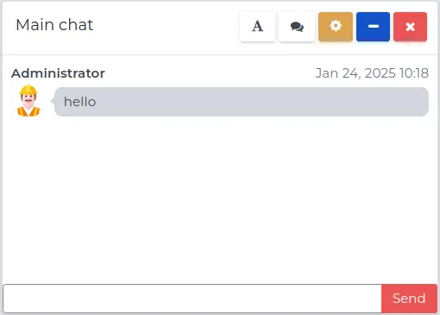Viewport: 440px width, 315px height.
Task: Select the 'hello' message bubble
Action: 242,102
